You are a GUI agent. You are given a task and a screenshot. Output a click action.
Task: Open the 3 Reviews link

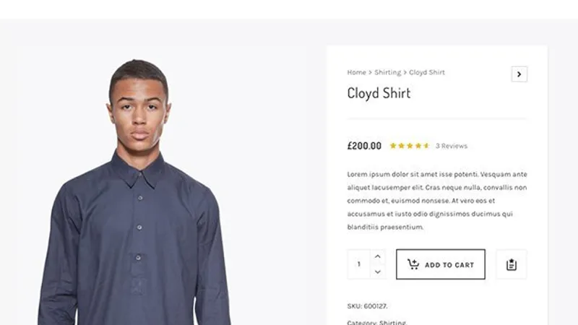pyautogui.click(x=451, y=146)
